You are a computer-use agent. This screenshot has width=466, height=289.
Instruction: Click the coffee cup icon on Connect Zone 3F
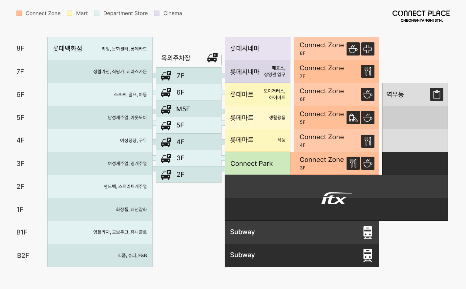pos(368,163)
